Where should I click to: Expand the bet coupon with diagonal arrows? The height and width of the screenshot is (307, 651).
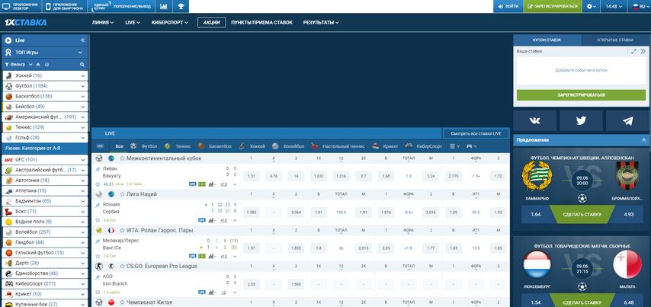pyautogui.click(x=633, y=52)
